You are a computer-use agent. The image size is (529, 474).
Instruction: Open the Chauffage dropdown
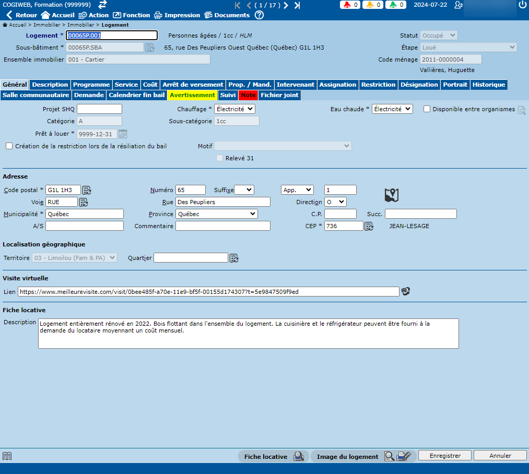234,109
